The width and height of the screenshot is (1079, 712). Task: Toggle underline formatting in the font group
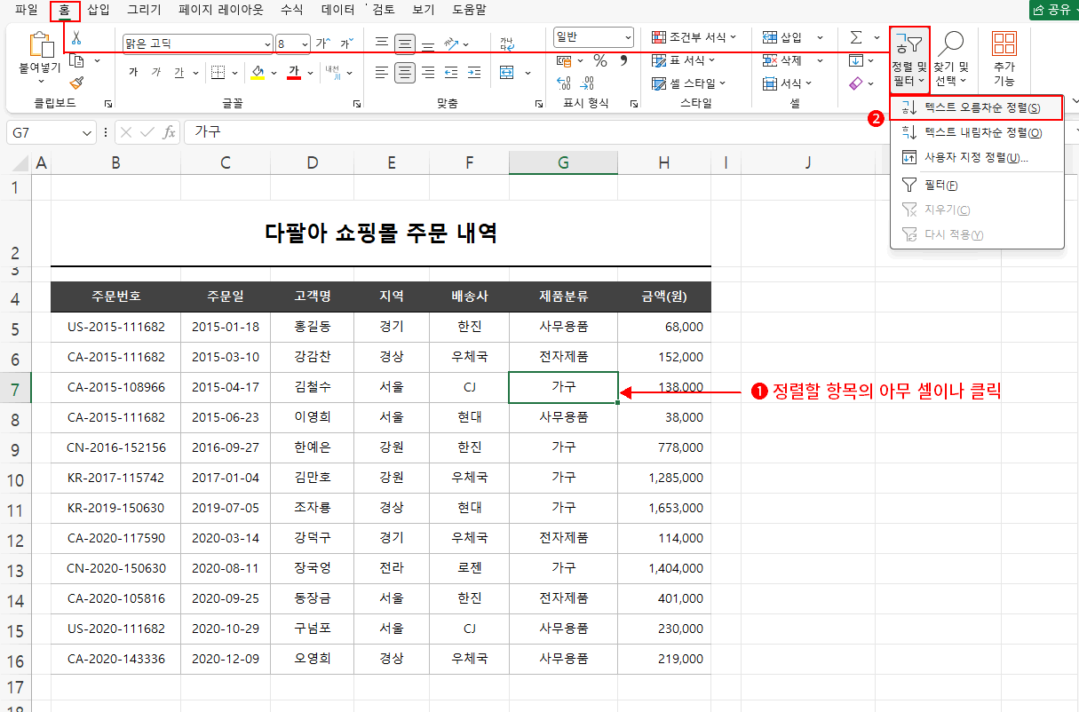coord(179,72)
